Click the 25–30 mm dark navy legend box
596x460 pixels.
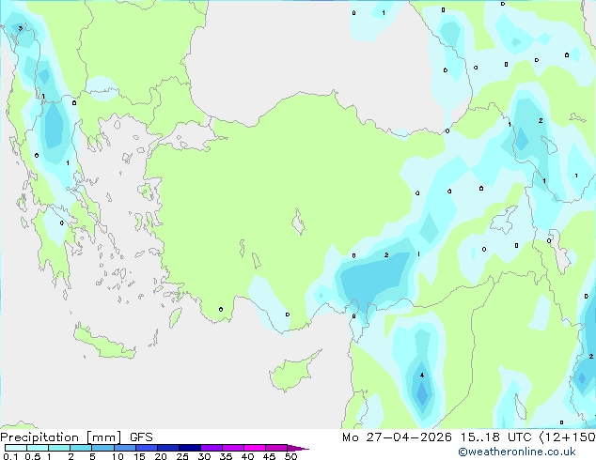(x=189, y=448)
